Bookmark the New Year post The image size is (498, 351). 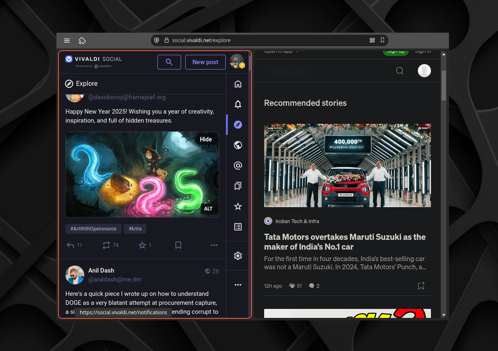point(178,245)
